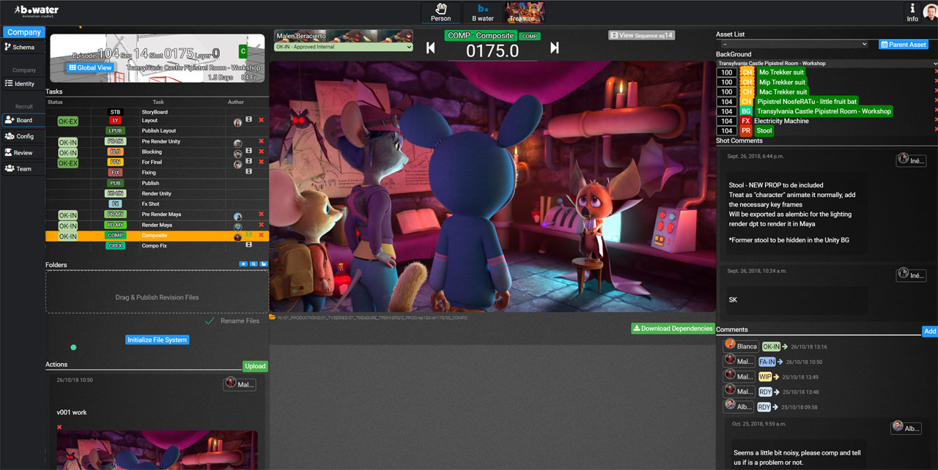This screenshot has width=938, height=470.
Task: Switch to the Person tab
Action: (441, 12)
